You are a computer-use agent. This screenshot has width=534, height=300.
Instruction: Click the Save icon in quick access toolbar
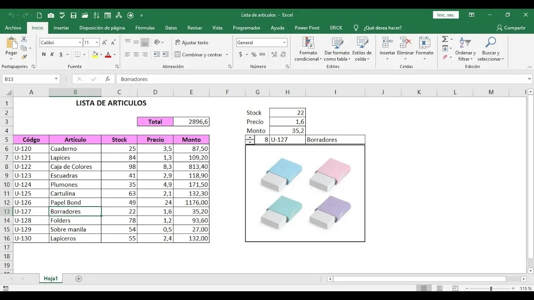73,15
